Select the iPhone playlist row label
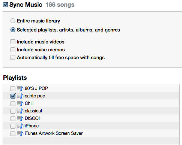The image size is (182, 145). click(32, 126)
